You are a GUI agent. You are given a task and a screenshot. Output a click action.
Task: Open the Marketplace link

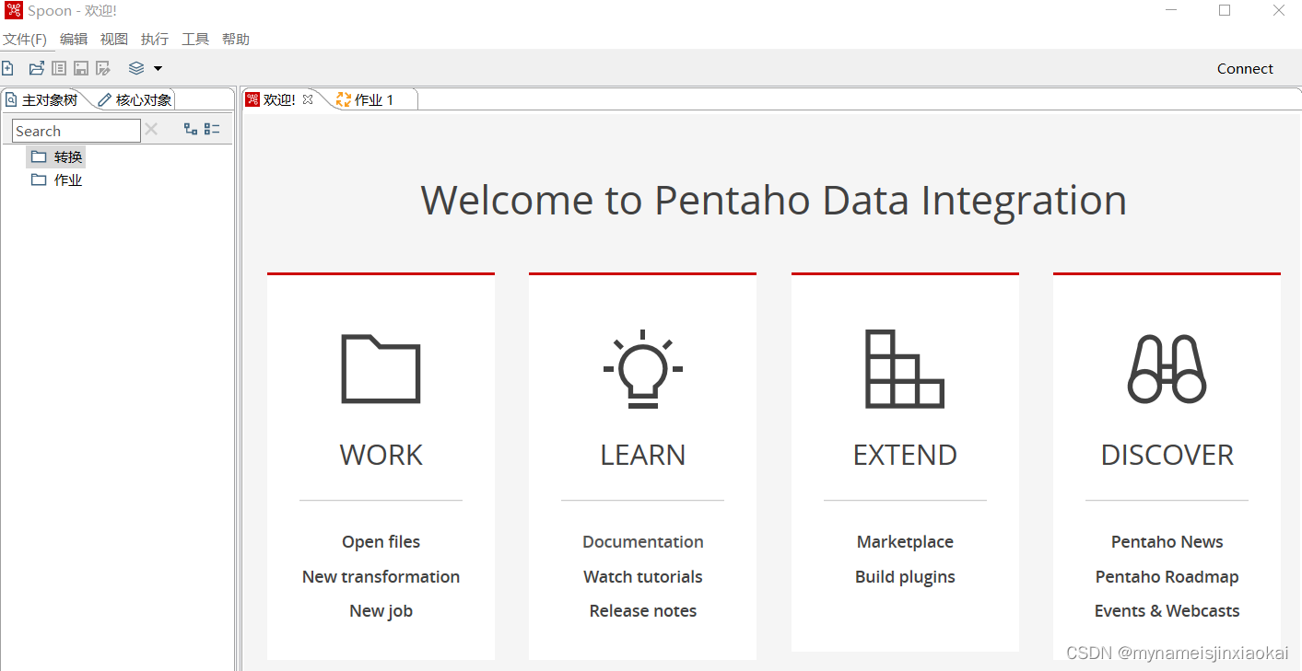(x=905, y=542)
